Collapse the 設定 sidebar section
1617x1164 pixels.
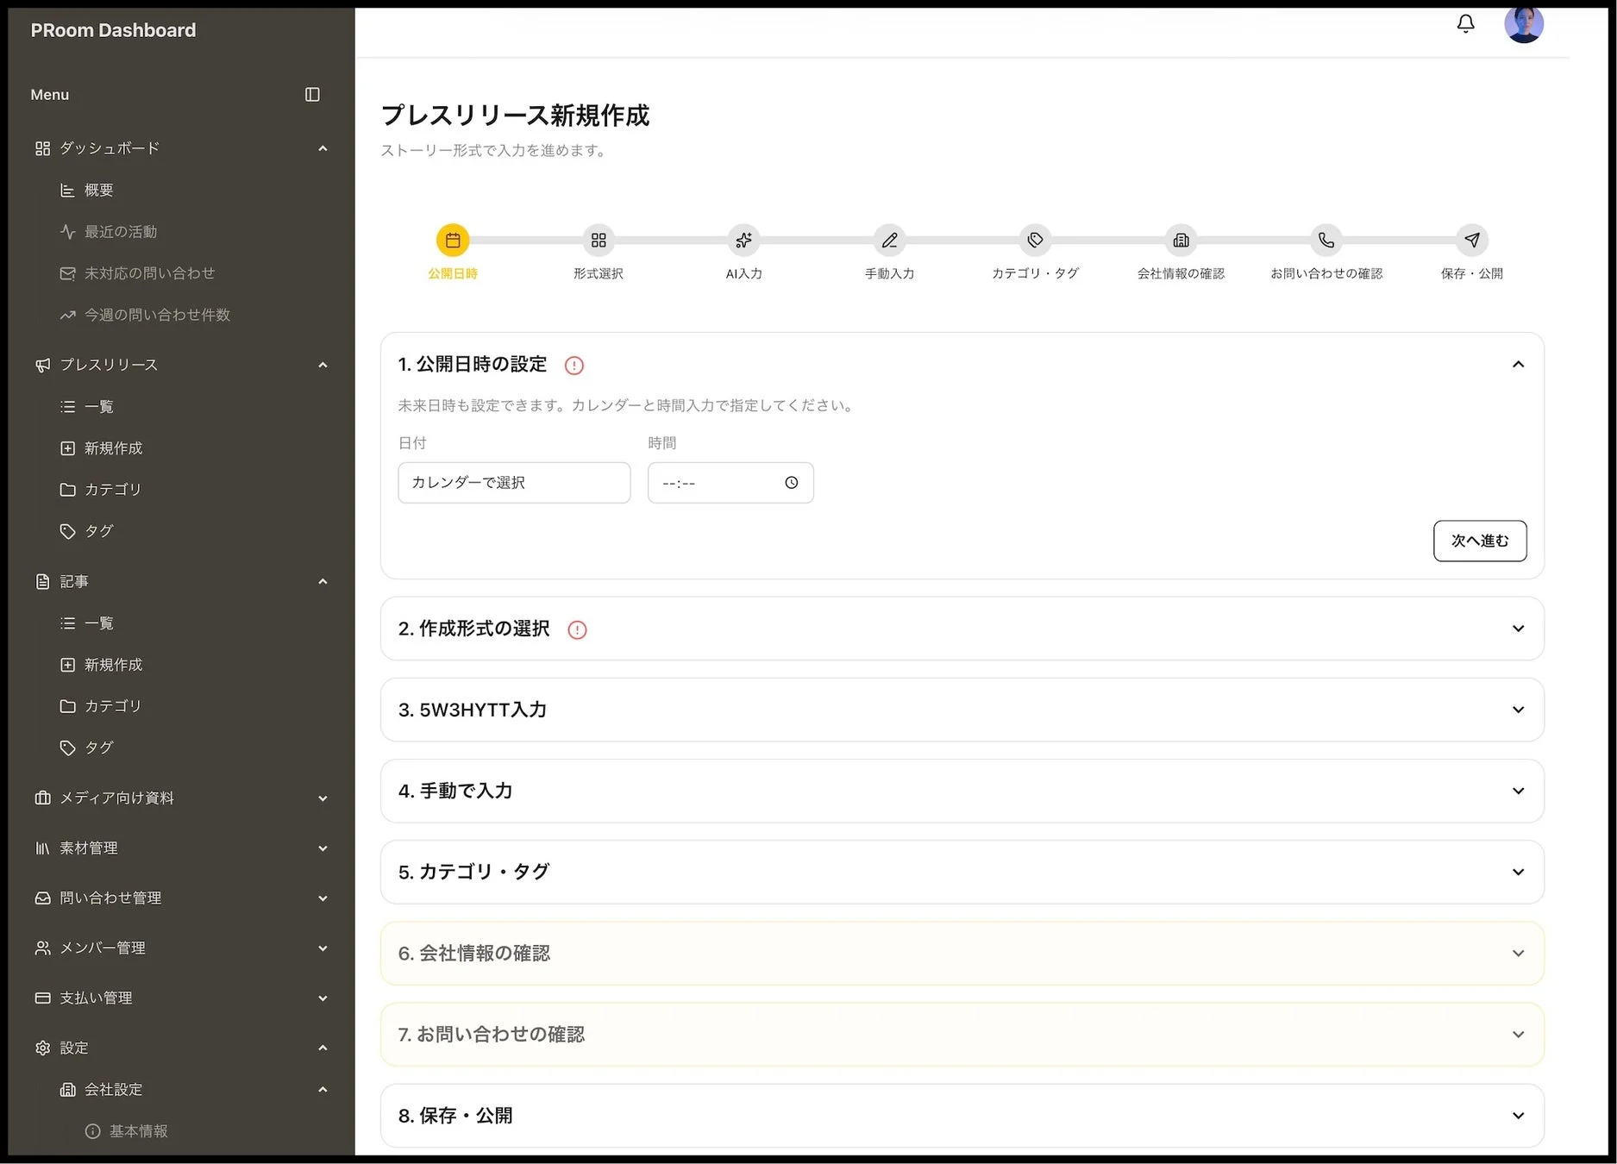pyautogui.click(x=323, y=1048)
